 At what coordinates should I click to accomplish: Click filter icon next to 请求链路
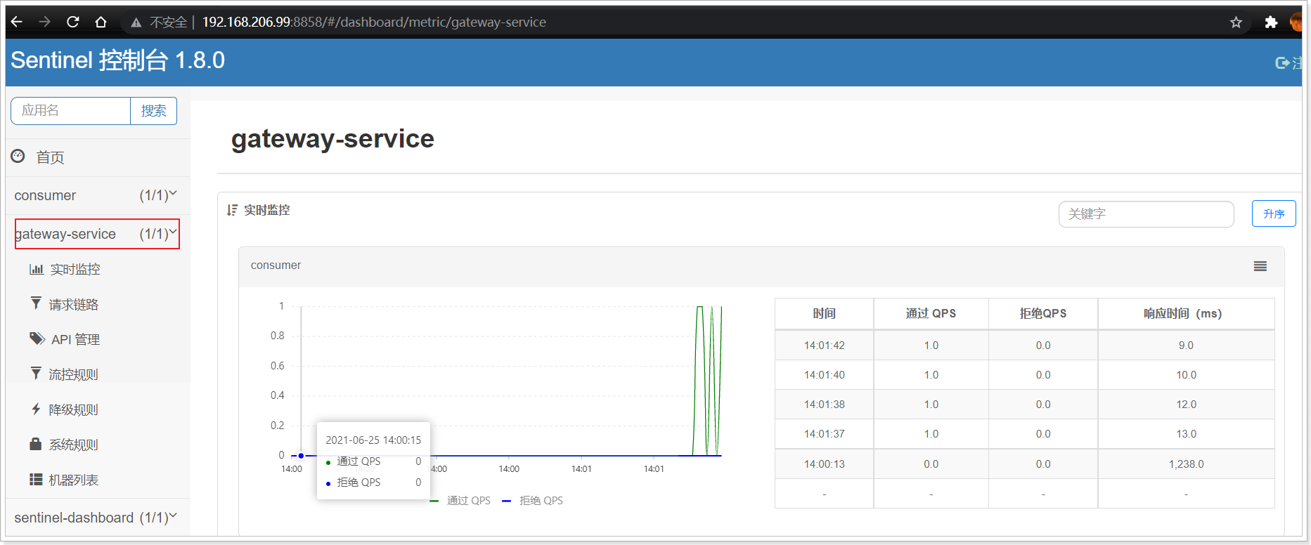[36, 303]
